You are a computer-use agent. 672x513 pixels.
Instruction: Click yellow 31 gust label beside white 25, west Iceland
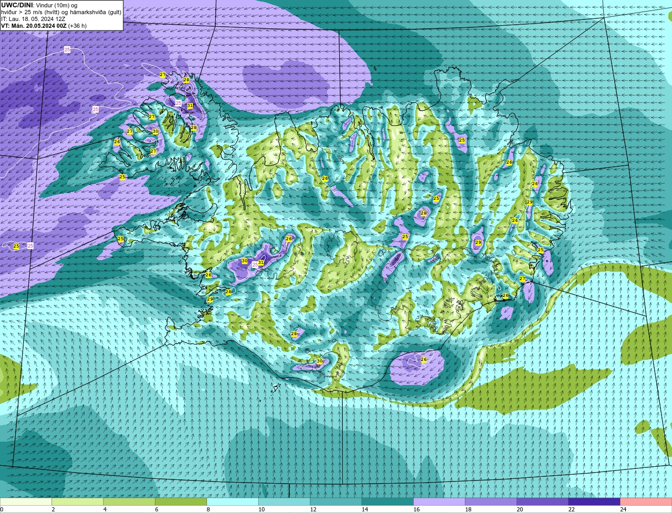[x=261, y=263]
